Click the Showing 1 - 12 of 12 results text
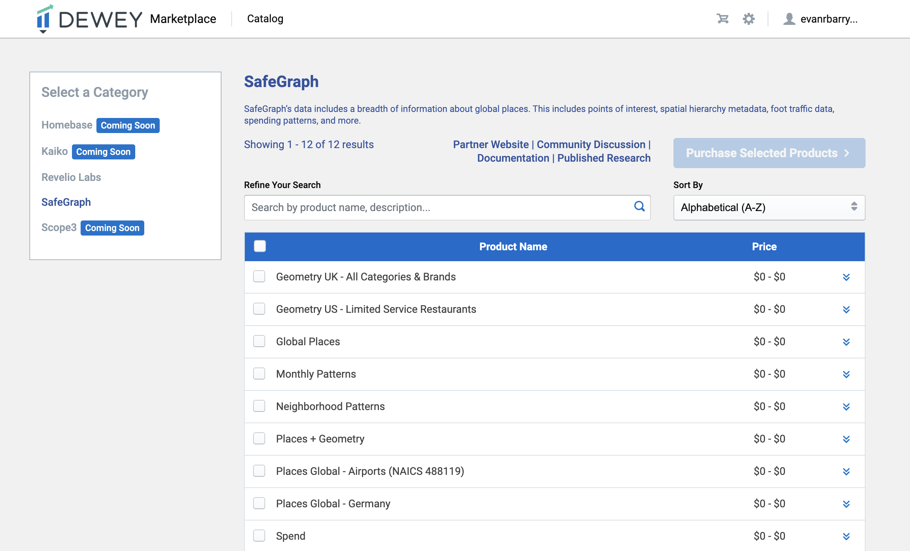Screen dimensions: 910x551 coord(309,144)
